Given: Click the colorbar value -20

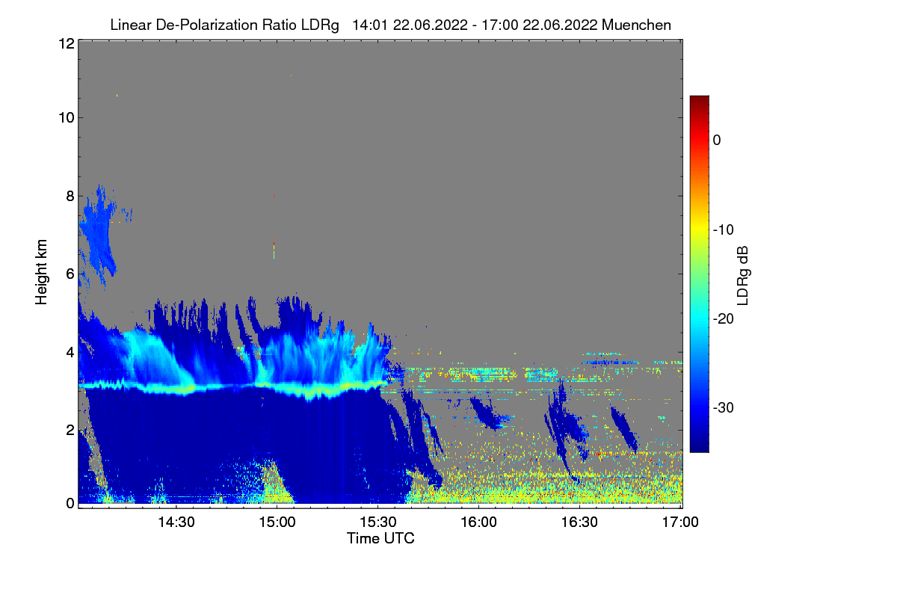Looking at the screenshot, I should coord(723,319).
